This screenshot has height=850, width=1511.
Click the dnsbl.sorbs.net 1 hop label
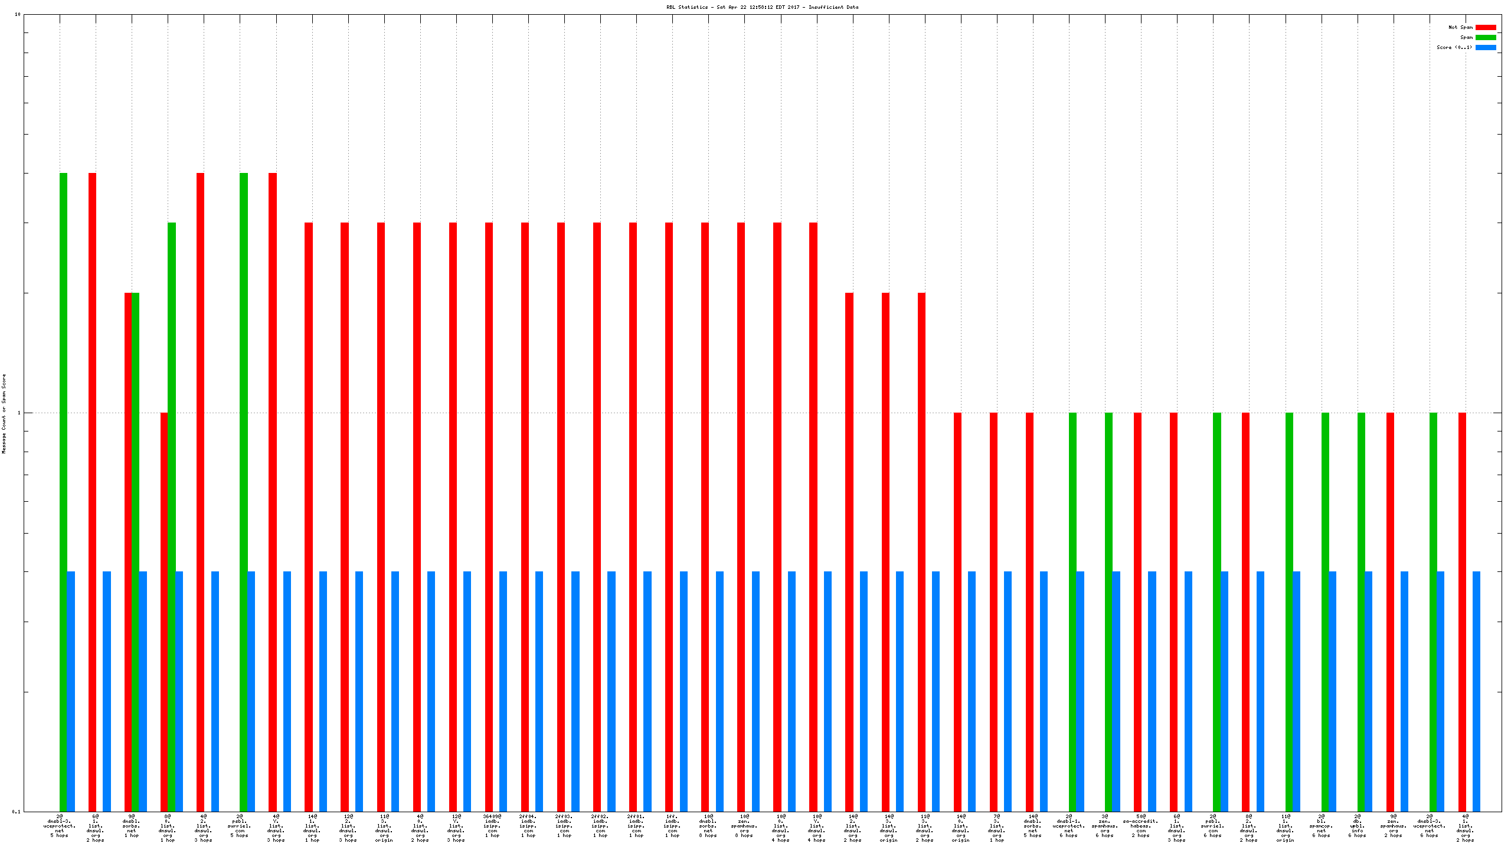pos(131,825)
